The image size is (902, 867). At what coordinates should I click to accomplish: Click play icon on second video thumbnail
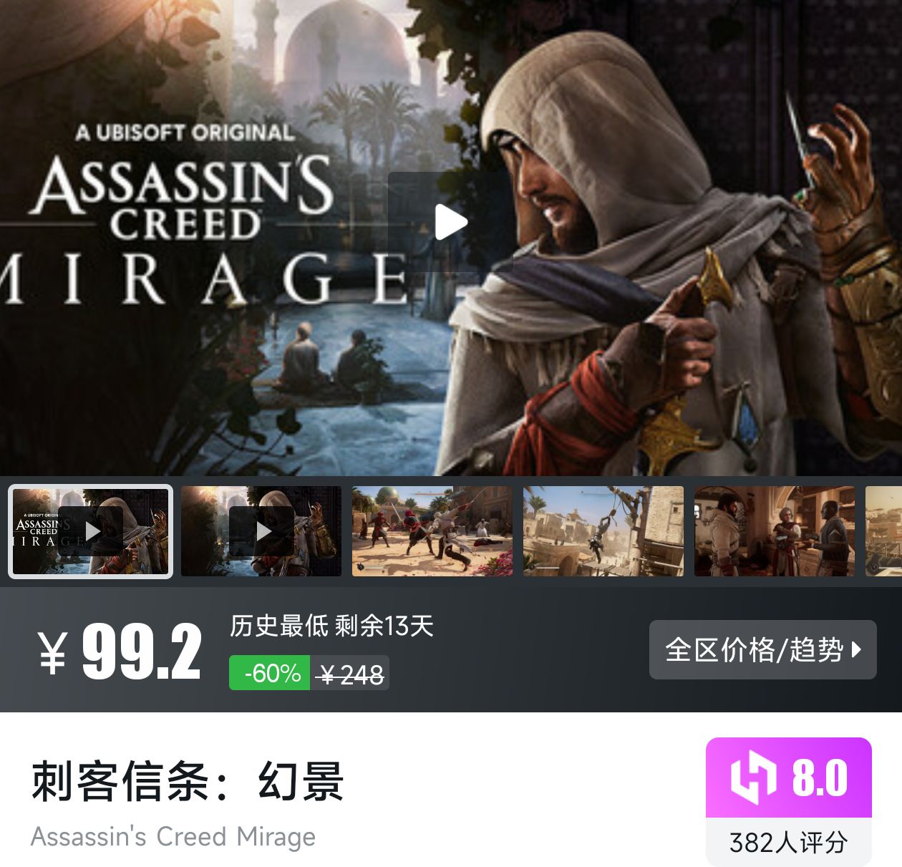pos(262,531)
